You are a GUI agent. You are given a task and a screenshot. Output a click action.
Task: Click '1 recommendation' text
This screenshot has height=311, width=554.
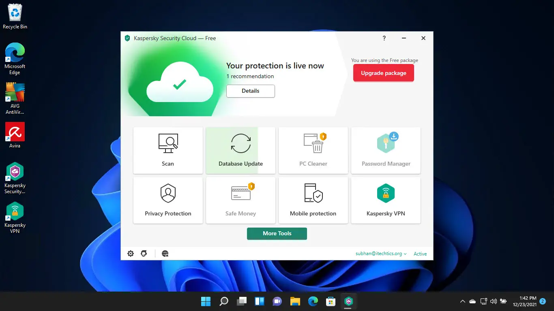[x=250, y=76]
